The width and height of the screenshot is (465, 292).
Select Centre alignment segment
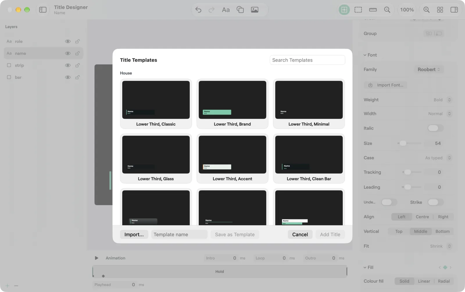coord(422,217)
